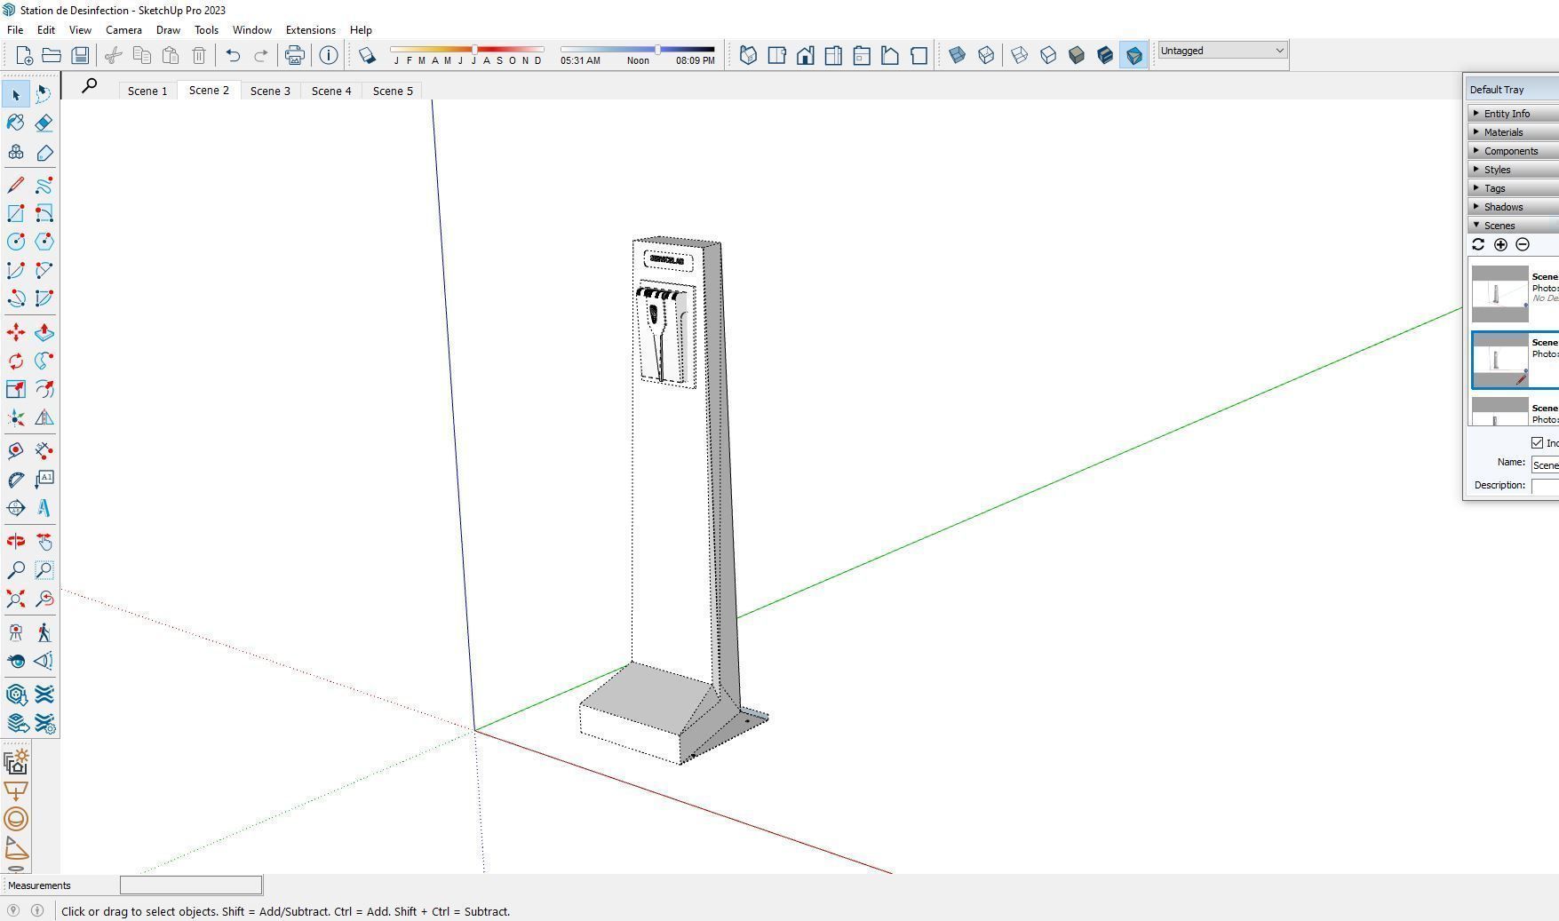Select the Push/Pull tool
The height and width of the screenshot is (921, 1559).
pyautogui.click(x=44, y=332)
